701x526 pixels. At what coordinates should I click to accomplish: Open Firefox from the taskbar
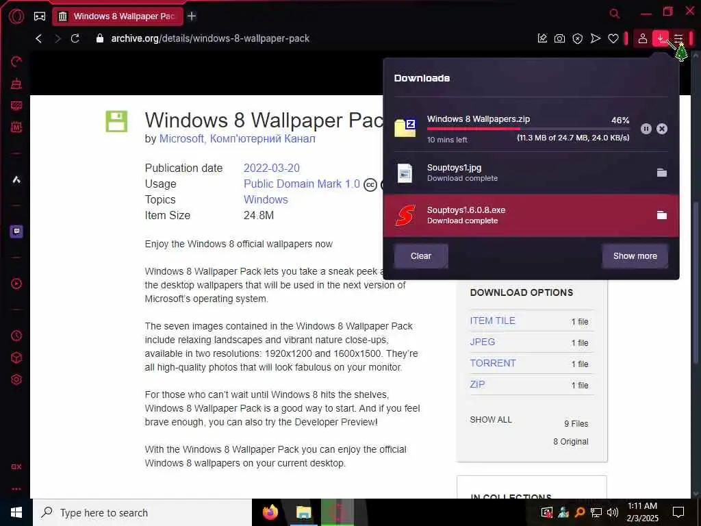click(x=270, y=512)
